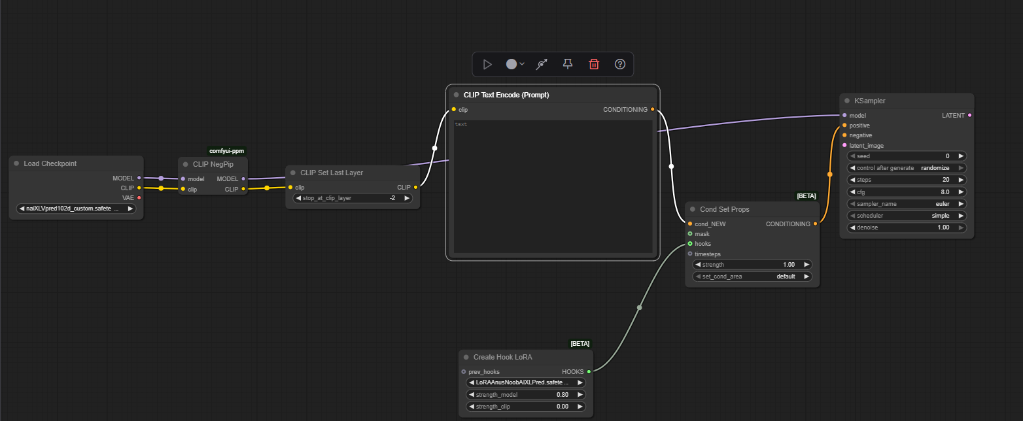
Task: Pin the selected node using the pin icon
Action: tap(568, 64)
